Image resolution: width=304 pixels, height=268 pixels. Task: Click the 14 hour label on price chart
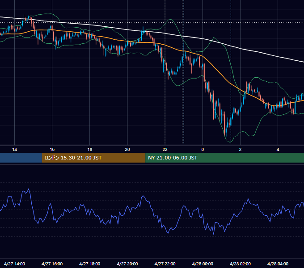pyautogui.click(x=15, y=150)
